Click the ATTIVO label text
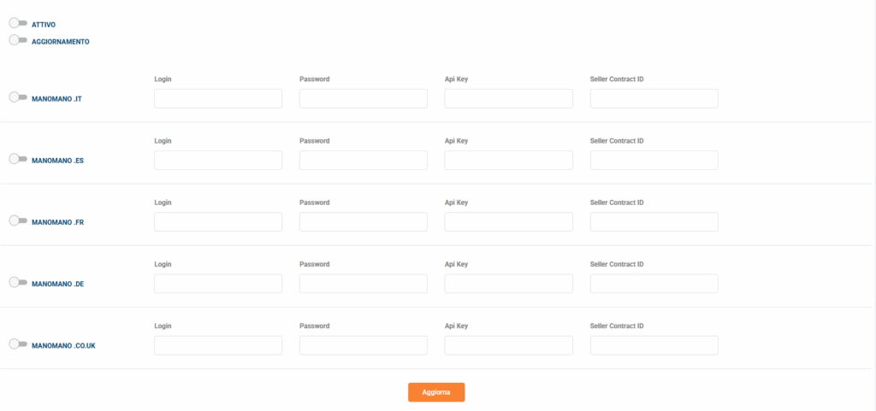This screenshot has height=411, width=876. coord(44,25)
